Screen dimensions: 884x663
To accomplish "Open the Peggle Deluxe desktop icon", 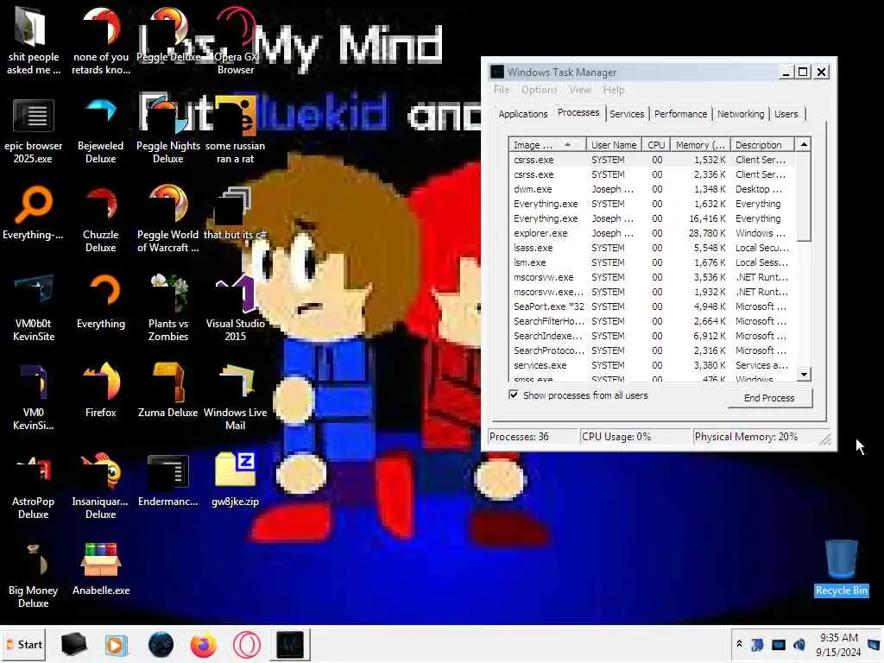I will (168, 35).
